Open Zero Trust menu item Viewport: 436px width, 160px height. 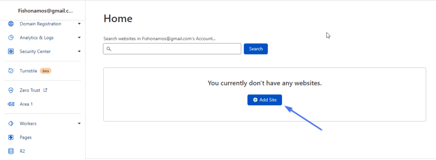coord(30,91)
